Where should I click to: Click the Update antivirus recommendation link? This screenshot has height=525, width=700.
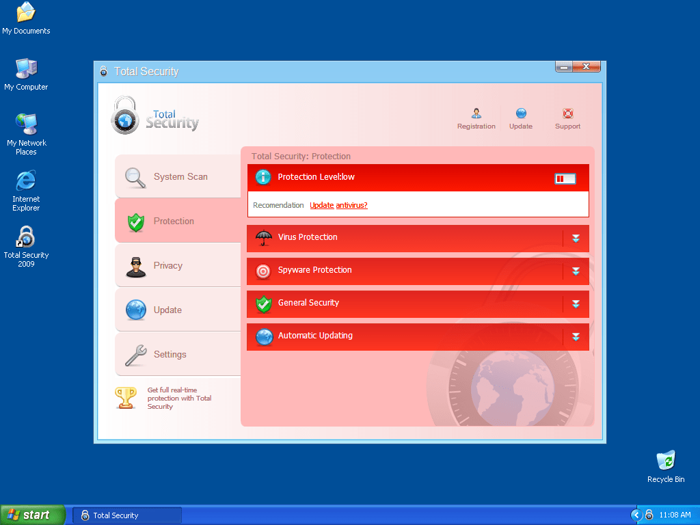pos(338,205)
